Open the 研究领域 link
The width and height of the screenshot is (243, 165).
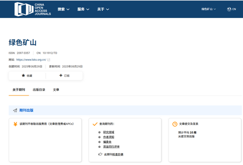tap(109, 132)
